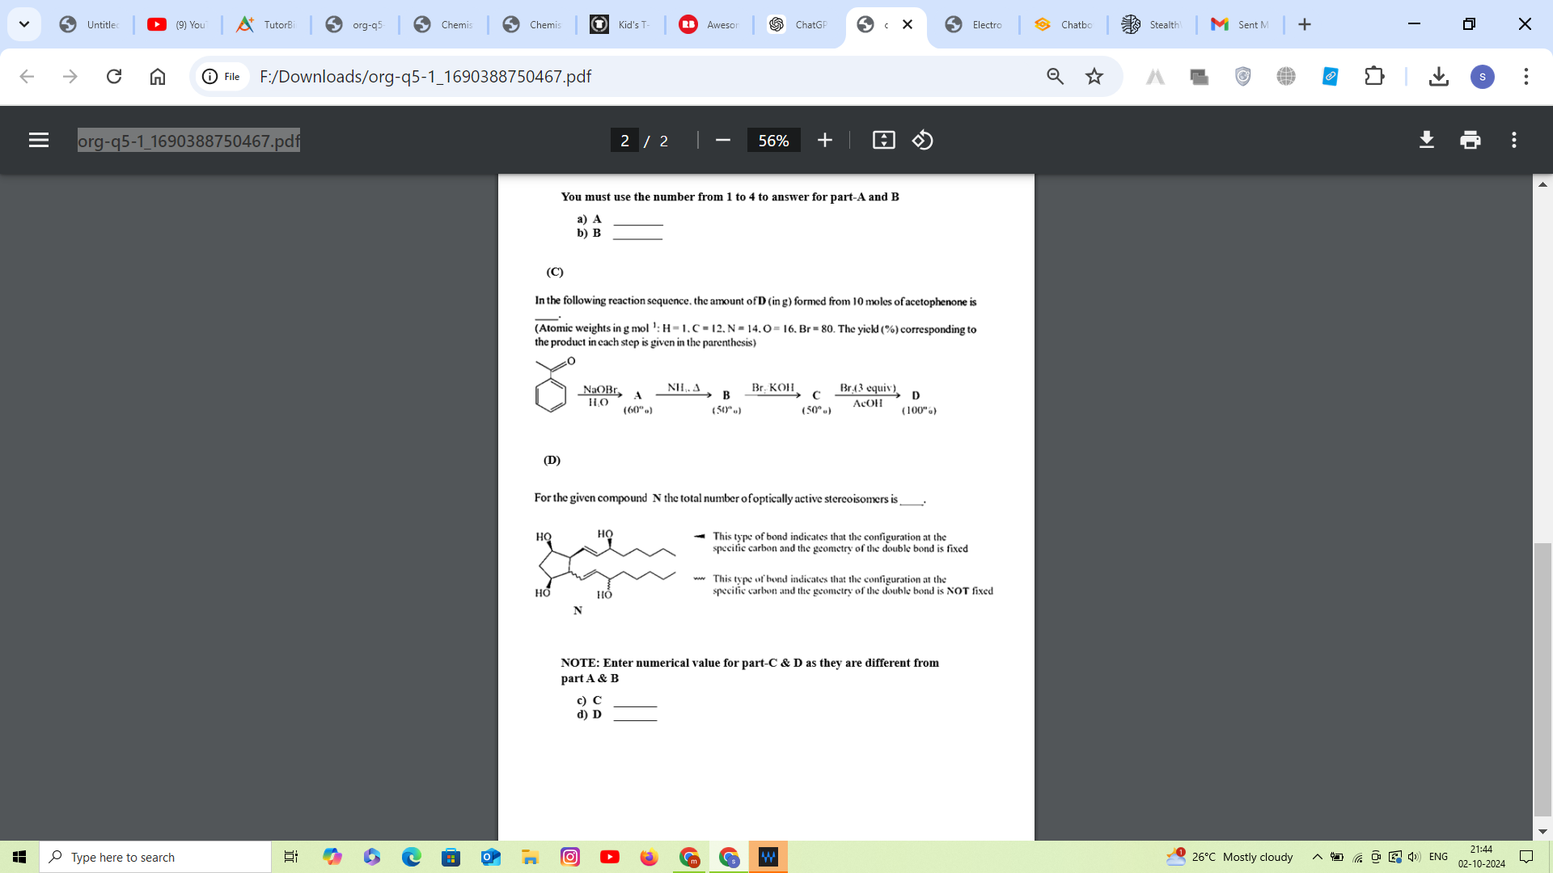
Task: Go forward in browser history
Action: (x=70, y=76)
